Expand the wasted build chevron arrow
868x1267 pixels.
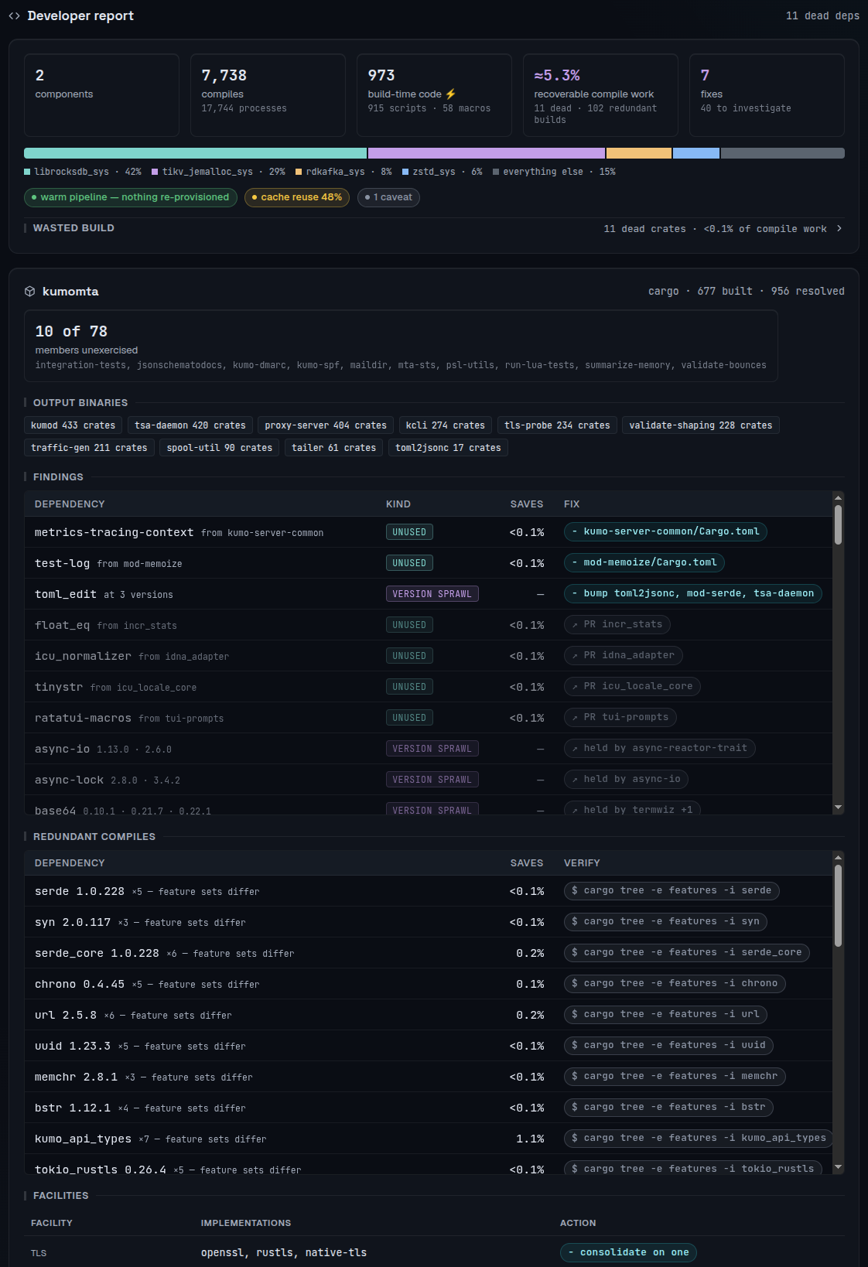839,228
